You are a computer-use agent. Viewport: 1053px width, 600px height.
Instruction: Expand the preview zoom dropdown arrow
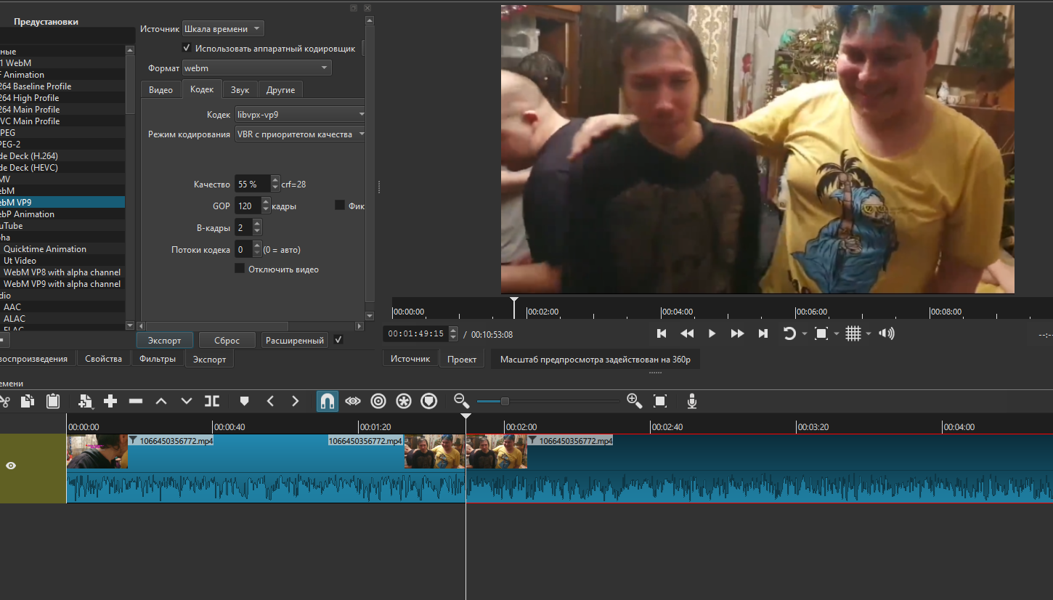click(x=837, y=334)
